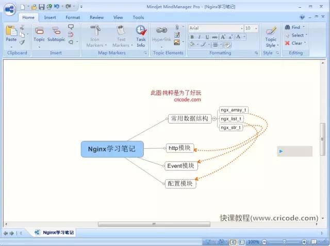The height and width of the screenshot is (246, 330).
Task: Click the Grow Font icon
Action: pyautogui.click(x=223, y=37)
